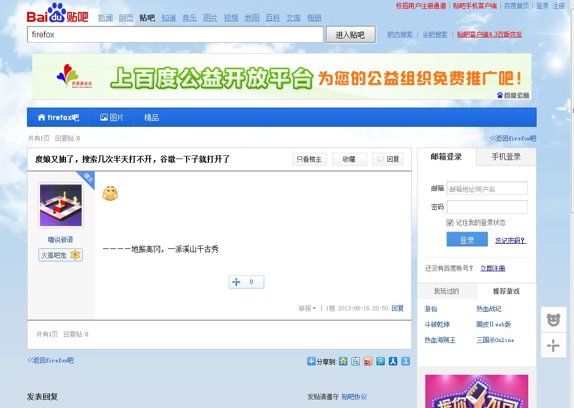
Task: Click the blue plus share icon
Action: [x=311, y=362]
